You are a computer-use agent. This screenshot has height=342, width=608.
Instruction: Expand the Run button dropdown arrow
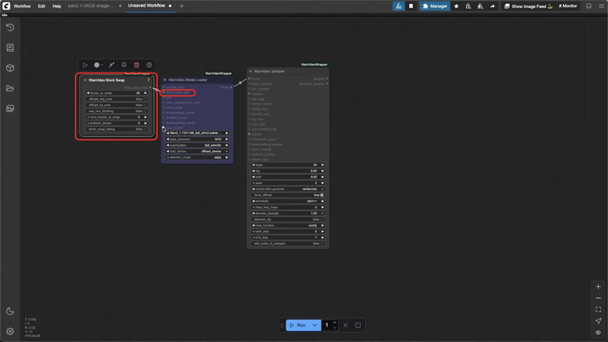pyautogui.click(x=315, y=325)
